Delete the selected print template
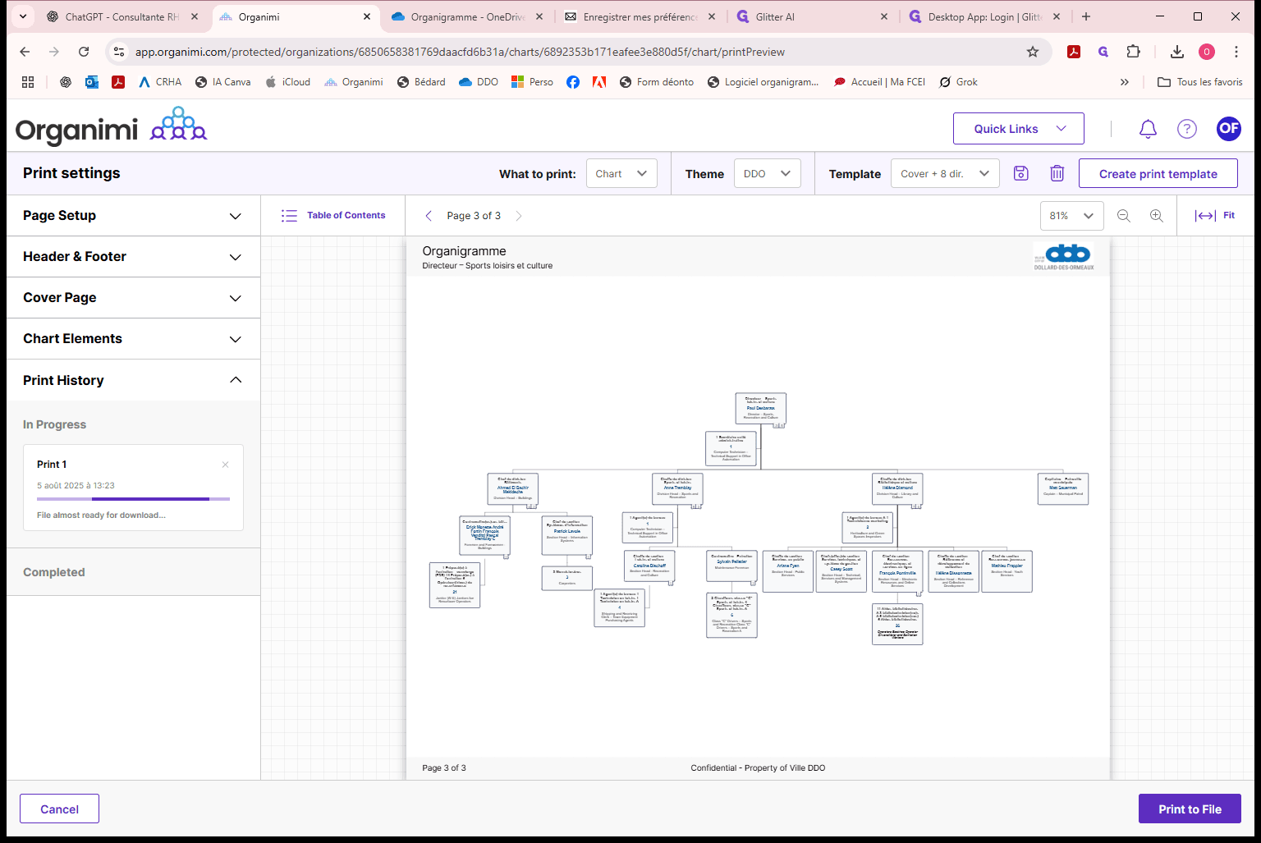 1057,173
